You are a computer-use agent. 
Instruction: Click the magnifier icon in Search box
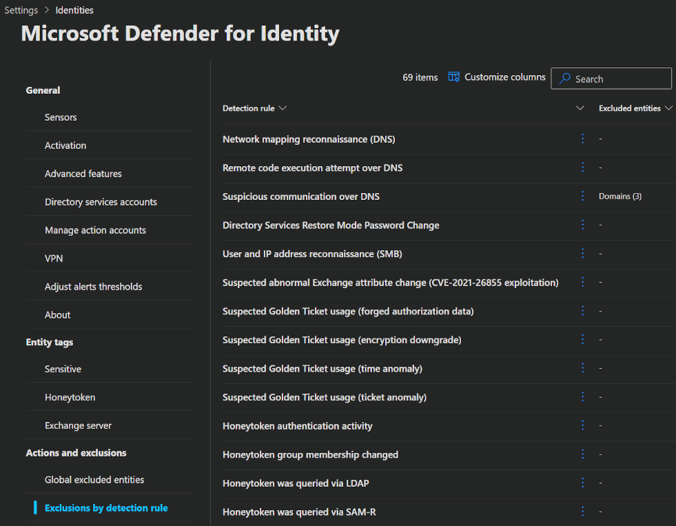(565, 79)
